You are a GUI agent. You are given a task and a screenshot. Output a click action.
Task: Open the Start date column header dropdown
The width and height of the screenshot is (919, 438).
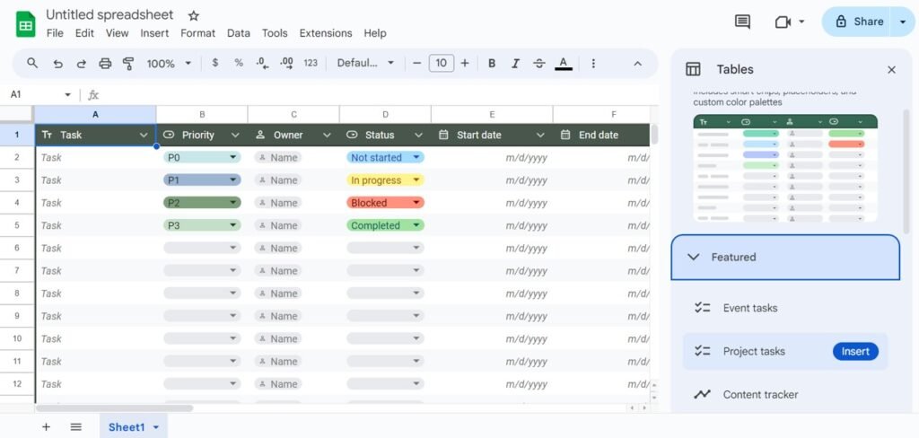(x=540, y=135)
